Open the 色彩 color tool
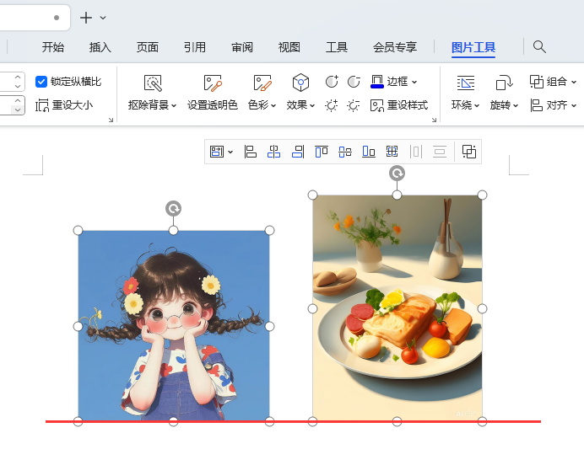Image resolution: width=584 pixels, height=465 pixels. click(262, 83)
